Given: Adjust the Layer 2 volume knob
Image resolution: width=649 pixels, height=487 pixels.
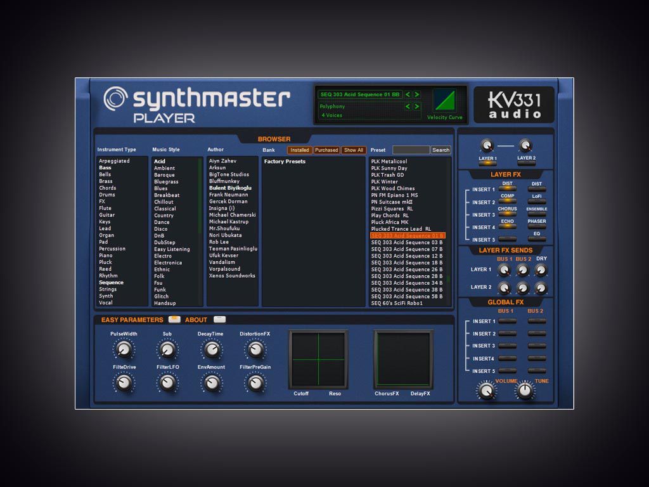Looking at the screenshot, I should click(x=525, y=146).
